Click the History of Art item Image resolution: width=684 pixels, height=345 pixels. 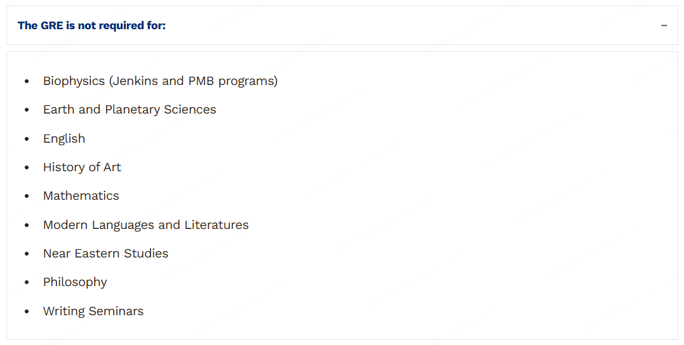tap(82, 167)
